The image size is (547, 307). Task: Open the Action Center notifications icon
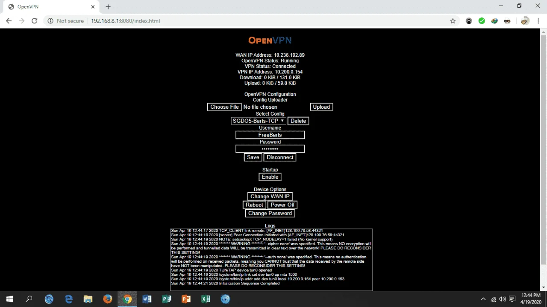pos(512,299)
